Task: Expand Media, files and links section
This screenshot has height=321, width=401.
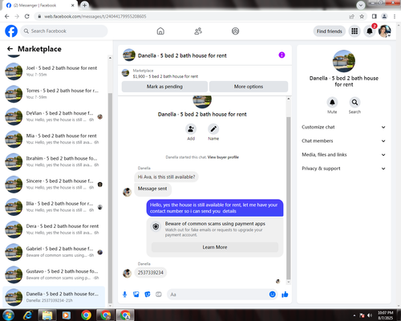Action: (x=344, y=155)
